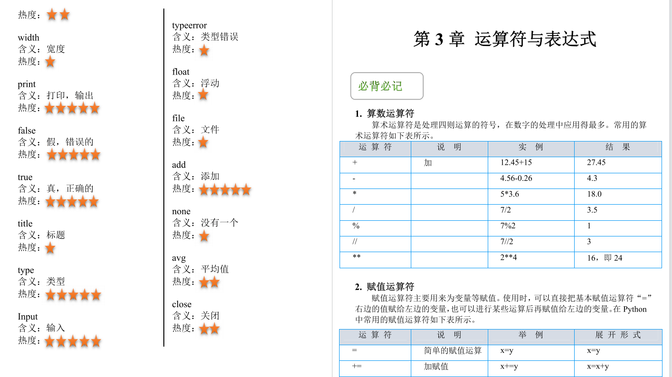This screenshot has height=377, width=672.
Task: Click the += operator cell
Action: [375, 368]
